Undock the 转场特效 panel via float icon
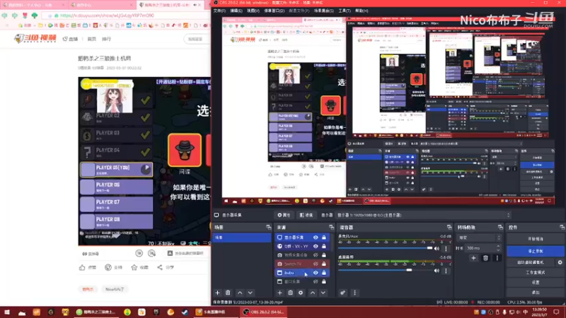This screenshot has width=566, height=318. tap(500, 227)
